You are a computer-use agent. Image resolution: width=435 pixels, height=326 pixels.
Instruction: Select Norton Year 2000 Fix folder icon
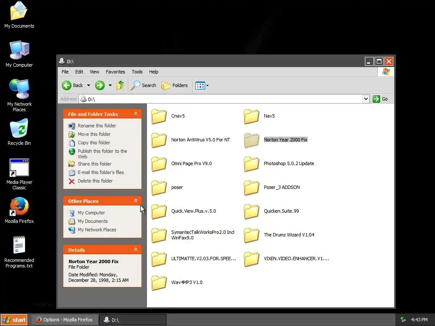pos(251,140)
